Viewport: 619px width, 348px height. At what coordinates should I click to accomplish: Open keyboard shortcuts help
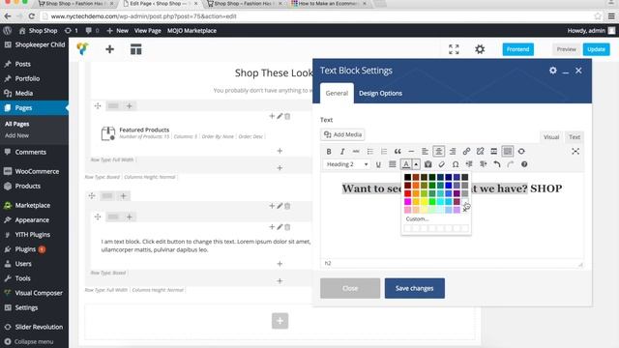[x=524, y=164]
